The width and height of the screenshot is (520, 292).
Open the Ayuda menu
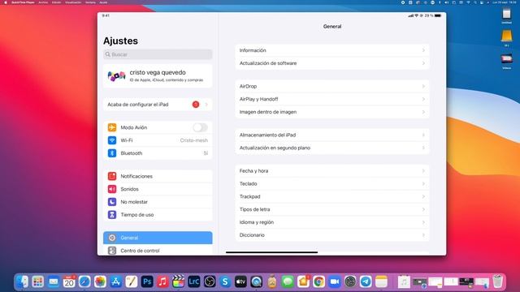[103, 2]
